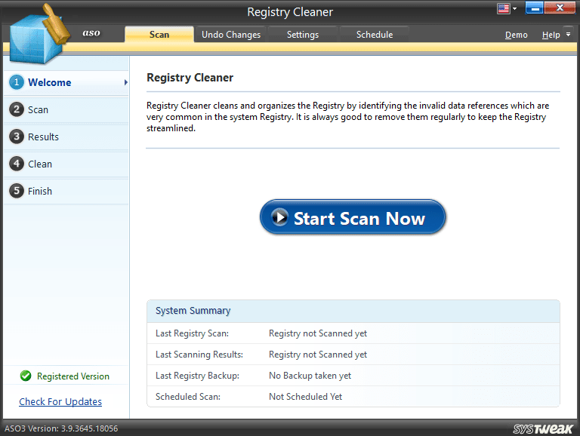Select step 5 Finish number badge
This screenshot has height=436, width=580.
point(17,191)
